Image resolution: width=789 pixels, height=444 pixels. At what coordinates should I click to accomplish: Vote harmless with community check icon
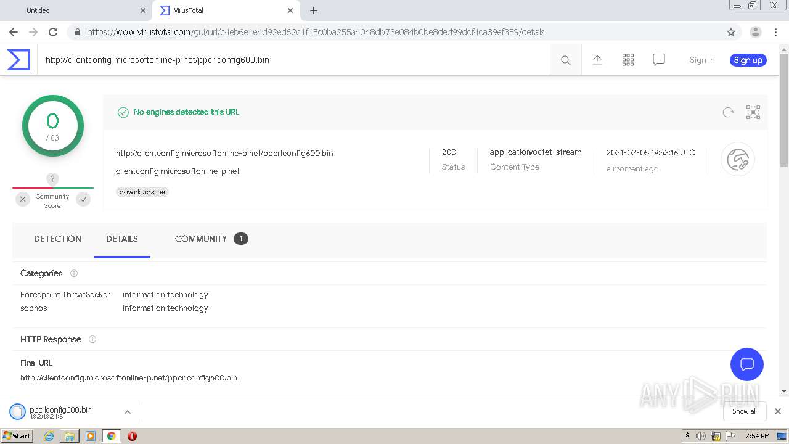pyautogui.click(x=83, y=199)
